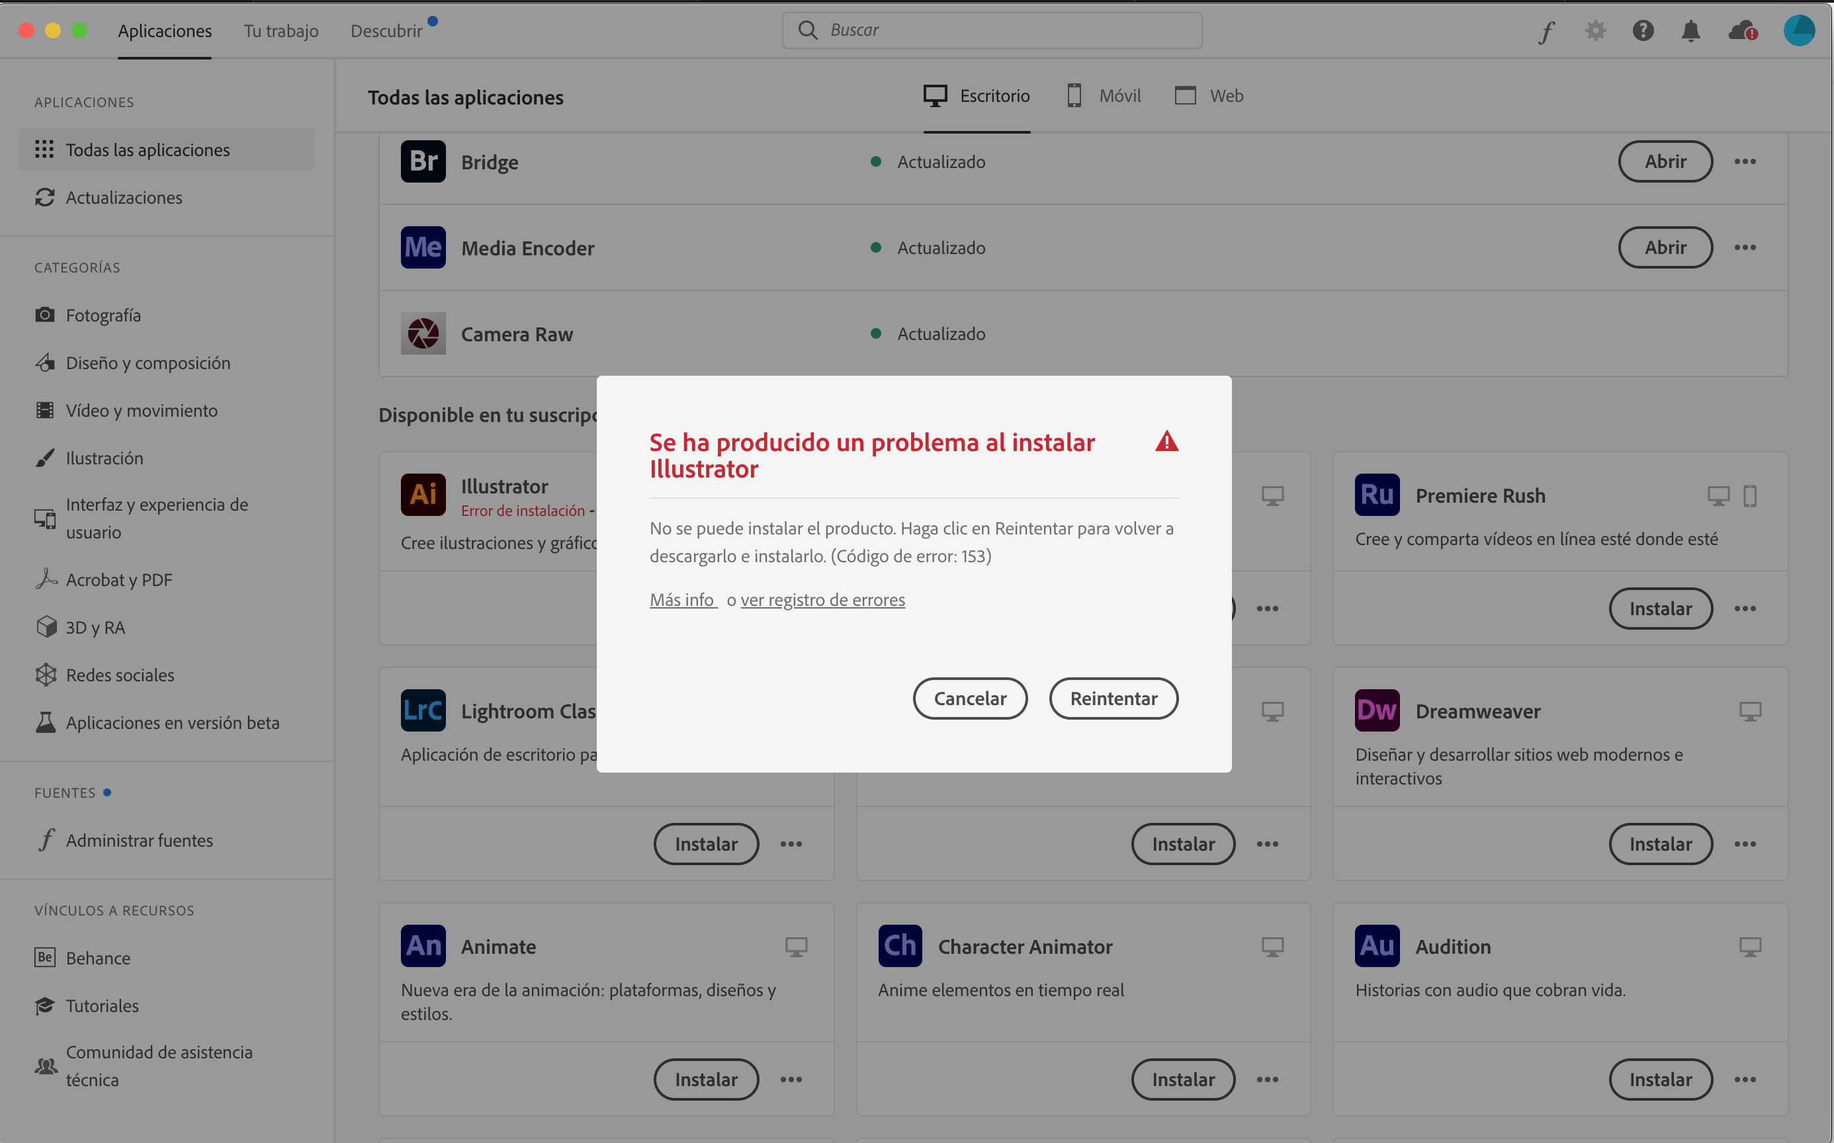Viewport: 1834px width, 1143px height.
Task: Click the Media Encoder app icon
Action: point(423,247)
